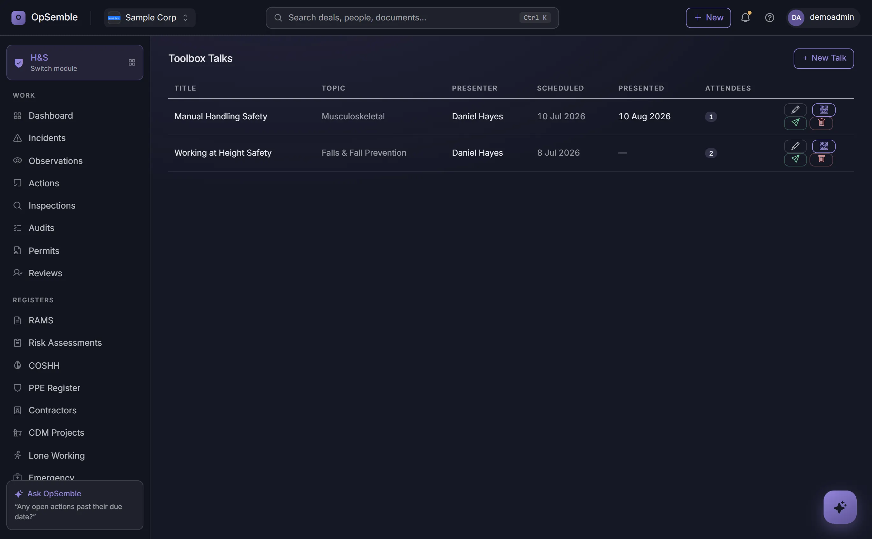Click the 10 Aug 2026 presented date
Viewport: 872px width, 539px height.
[x=644, y=116]
